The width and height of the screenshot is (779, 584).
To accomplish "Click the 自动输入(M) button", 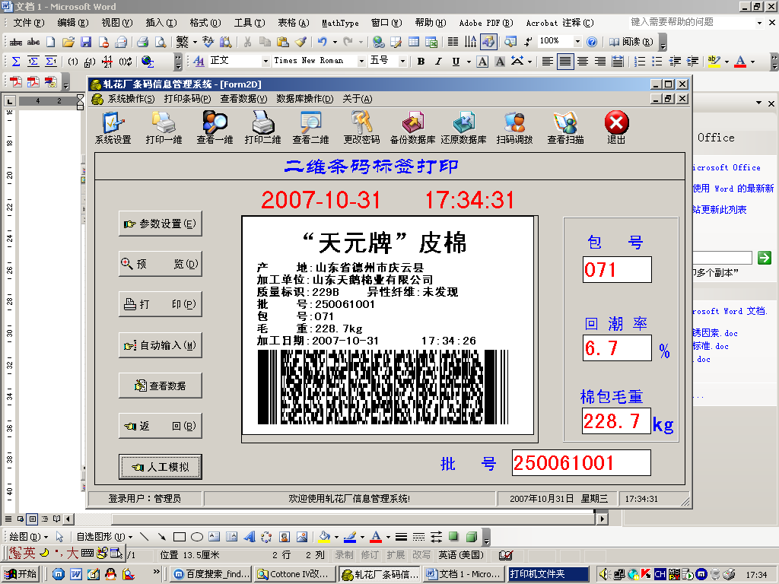I will tap(160, 345).
